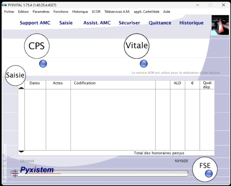Click the vertical 'A propos de Pyxistem' text
This screenshot has width=231, height=186.
pyautogui.click(x=4, y=163)
